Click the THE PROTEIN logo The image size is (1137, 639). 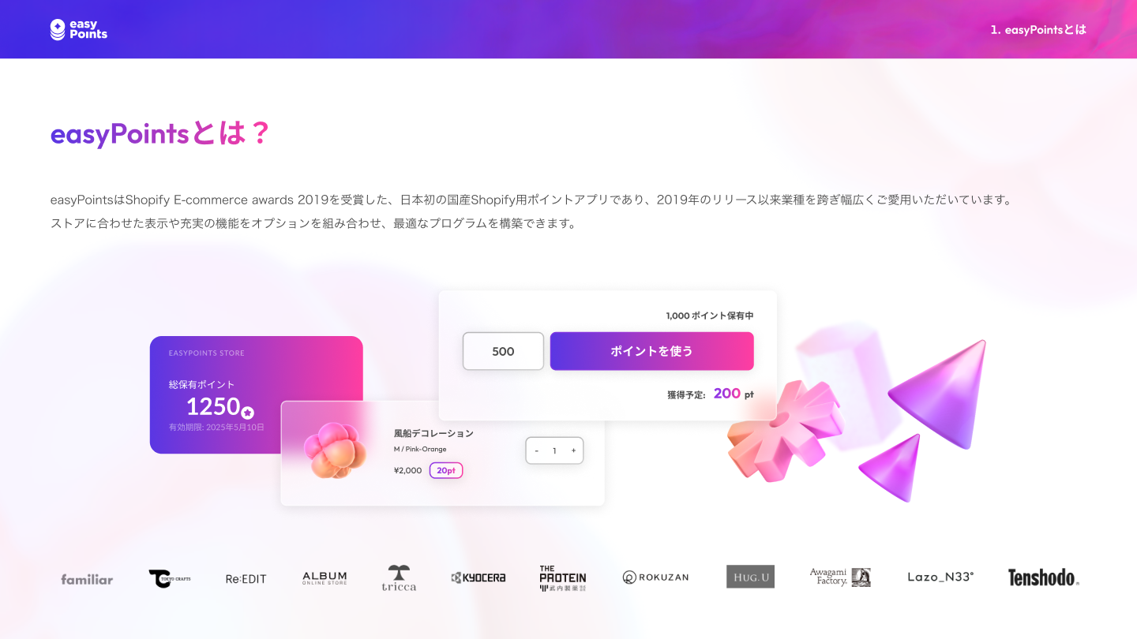coord(563,578)
